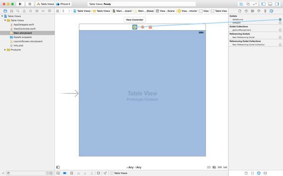Open the Main...board jump bar segment

point(122,11)
